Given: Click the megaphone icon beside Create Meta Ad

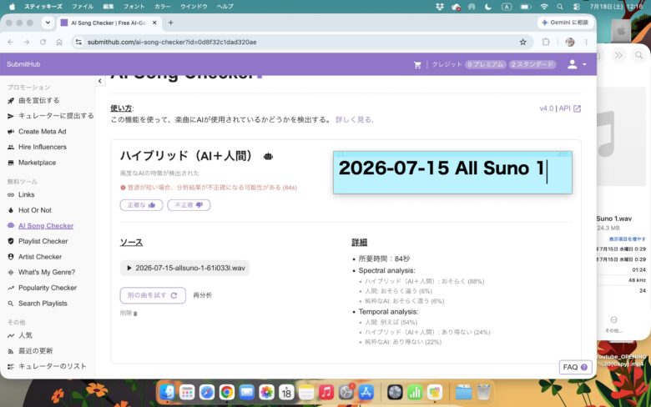Looking at the screenshot, I should [x=11, y=132].
